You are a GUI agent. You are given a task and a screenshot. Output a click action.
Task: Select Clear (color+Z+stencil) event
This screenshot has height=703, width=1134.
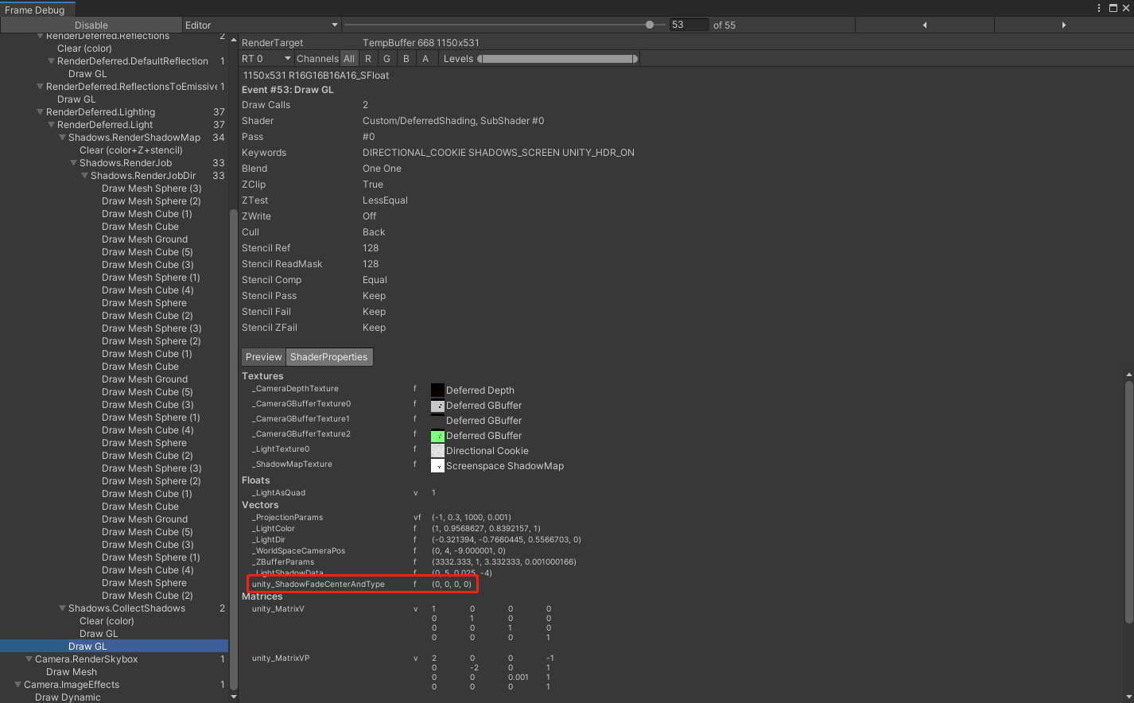click(x=131, y=150)
